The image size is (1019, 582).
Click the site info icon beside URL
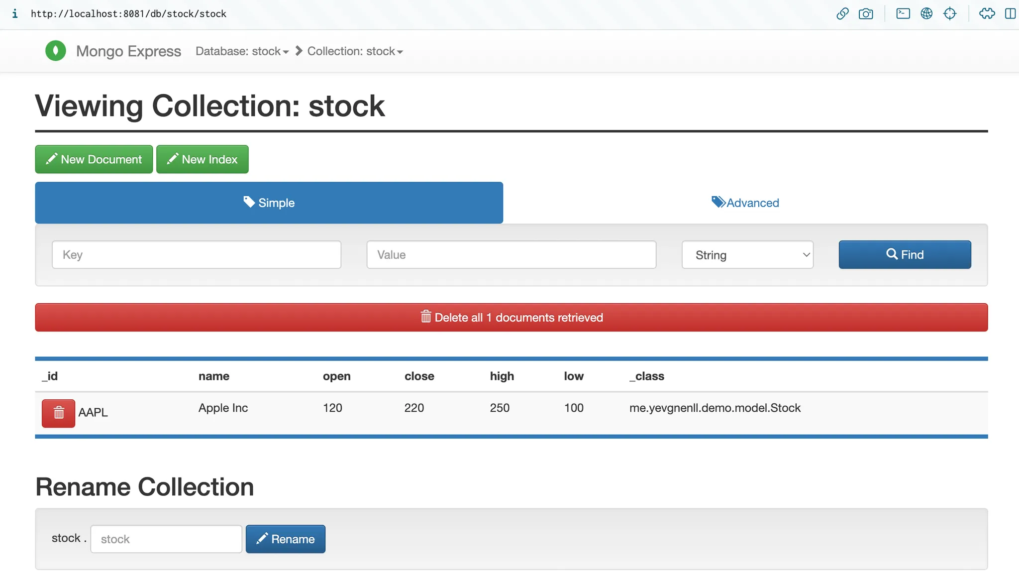(x=15, y=13)
